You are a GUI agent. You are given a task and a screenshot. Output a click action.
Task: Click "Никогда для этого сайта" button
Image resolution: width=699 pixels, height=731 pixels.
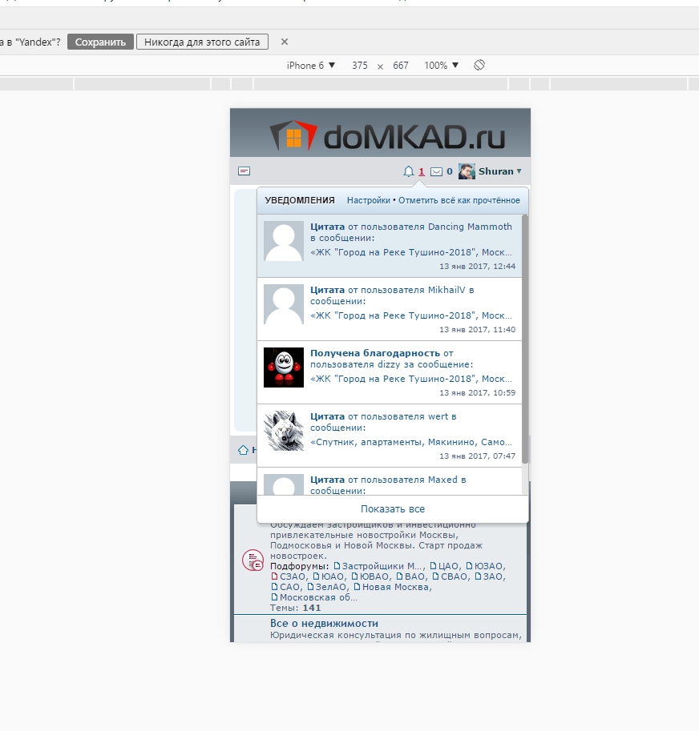(x=202, y=42)
